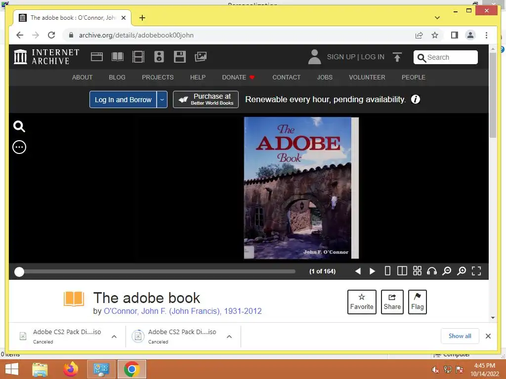The height and width of the screenshot is (379, 506).
Task: Click the availability info icon
Action: 416,99
